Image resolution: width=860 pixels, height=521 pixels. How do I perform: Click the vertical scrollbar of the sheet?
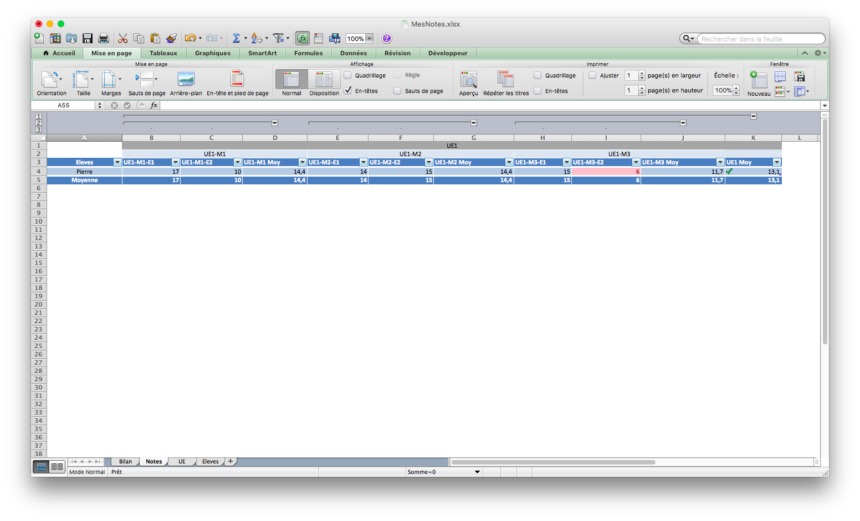pos(825,233)
